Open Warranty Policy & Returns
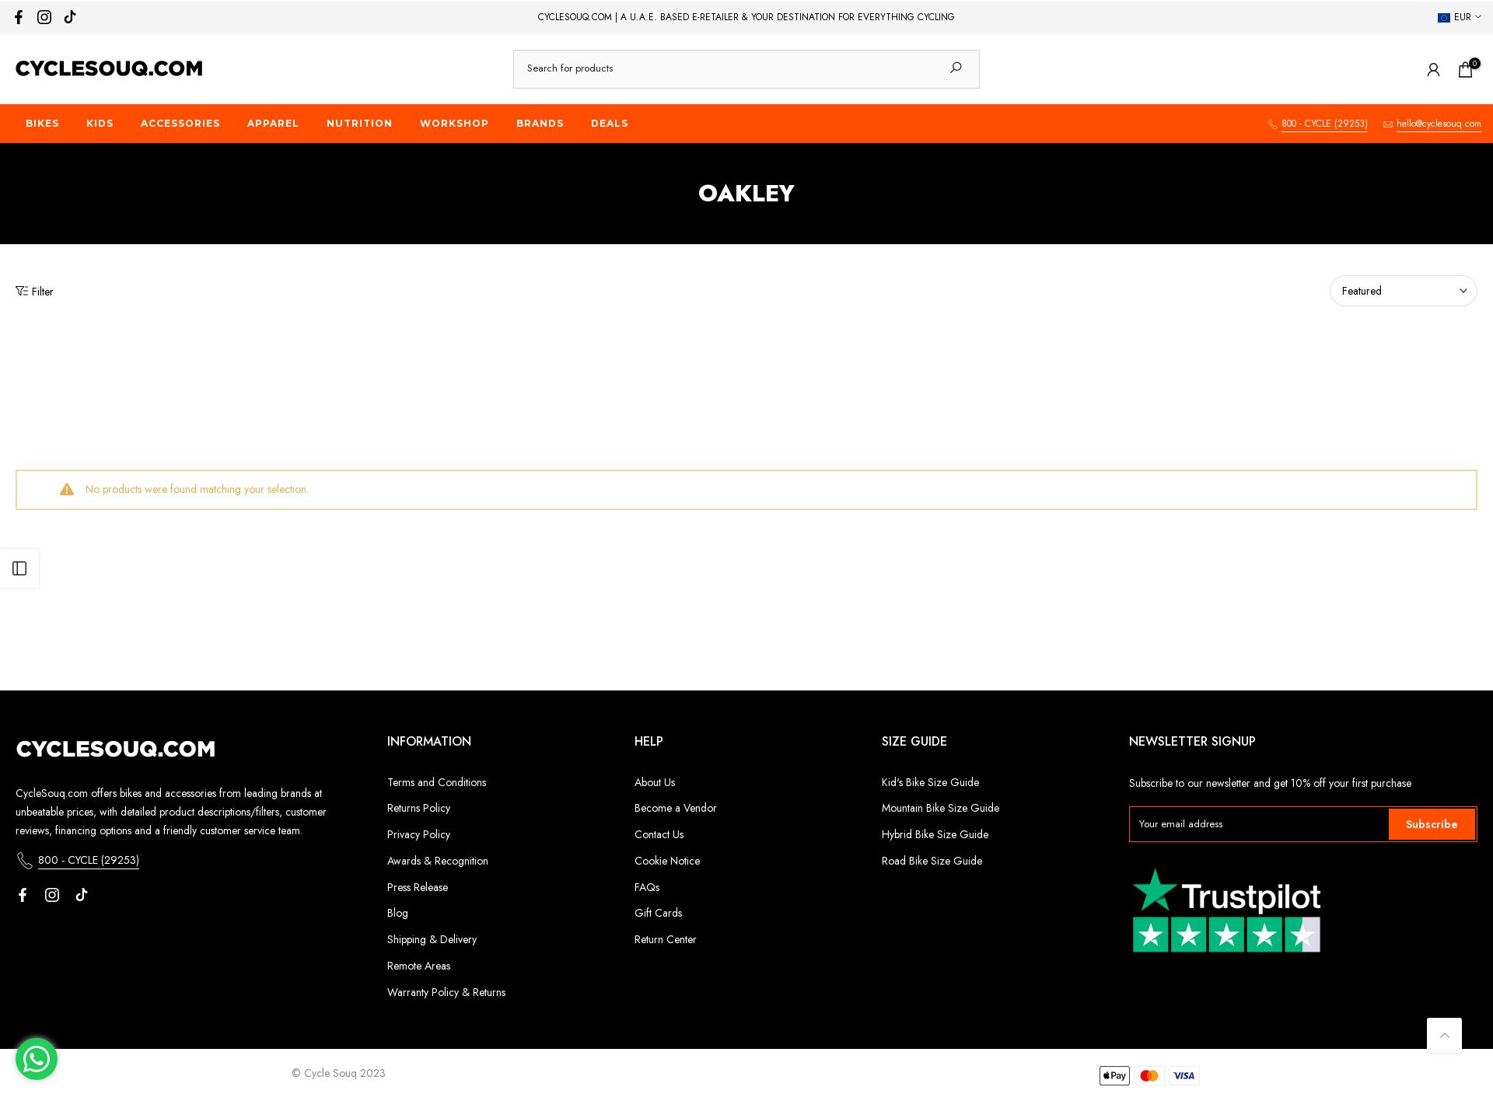The width and height of the screenshot is (1493, 1094). 446,992
